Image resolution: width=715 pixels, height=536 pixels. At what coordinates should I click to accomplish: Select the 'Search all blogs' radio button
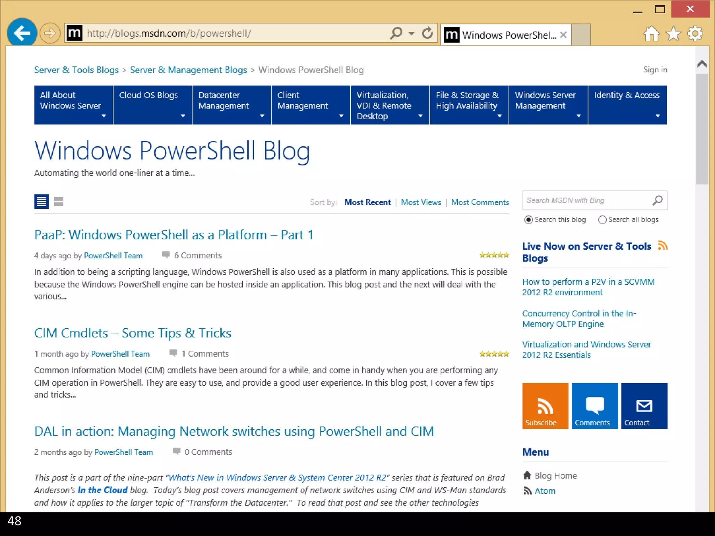[602, 219]
